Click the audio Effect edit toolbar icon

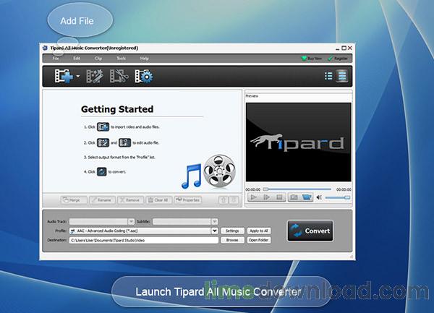pyautogui.click(x=96, y=75)
